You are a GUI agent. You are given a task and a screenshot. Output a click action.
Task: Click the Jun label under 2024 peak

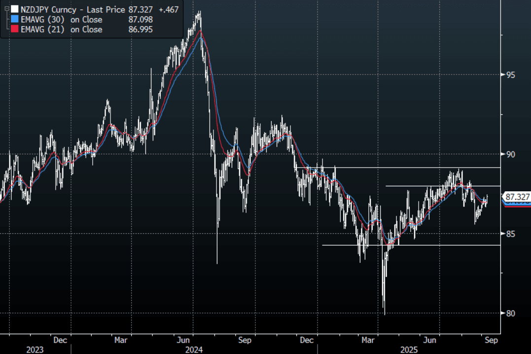(x=183, y=340)
